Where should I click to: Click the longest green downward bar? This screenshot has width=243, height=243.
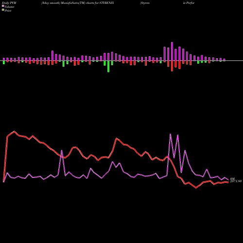coord(108,67)
